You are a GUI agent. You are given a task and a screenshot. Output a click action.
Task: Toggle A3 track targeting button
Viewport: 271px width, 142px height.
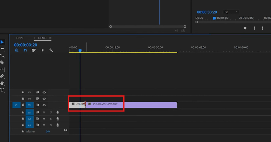tap(30, 125)
